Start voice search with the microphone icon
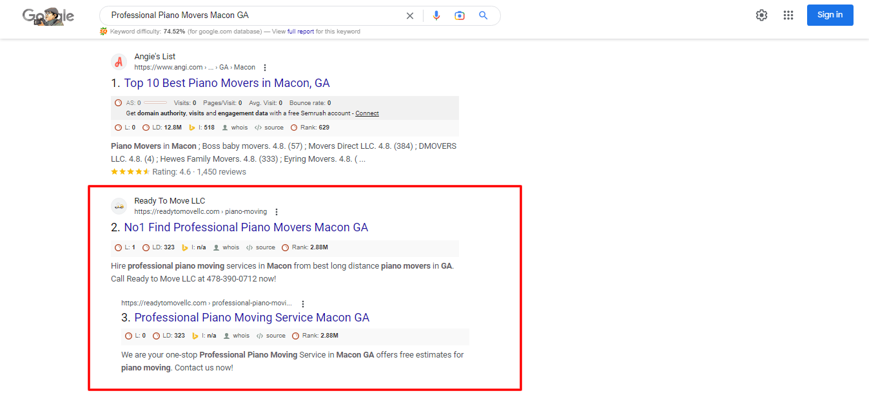The image size is (869, 402). [x=436, y=15]
